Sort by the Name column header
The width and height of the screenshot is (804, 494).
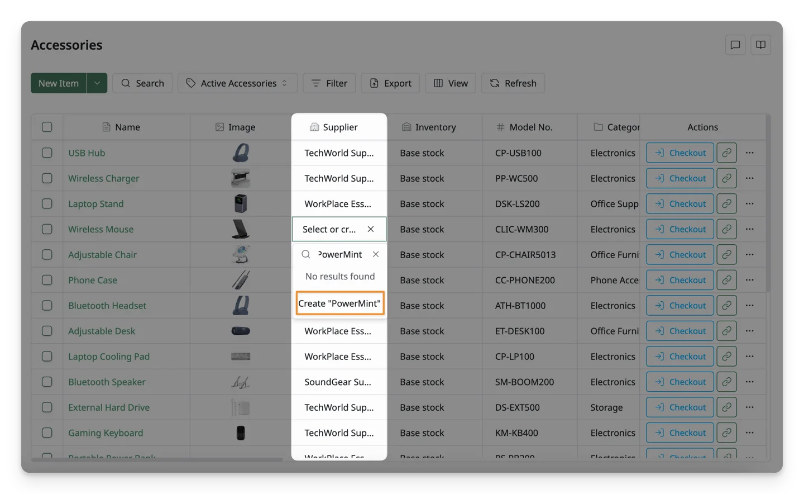coord(126,127)
